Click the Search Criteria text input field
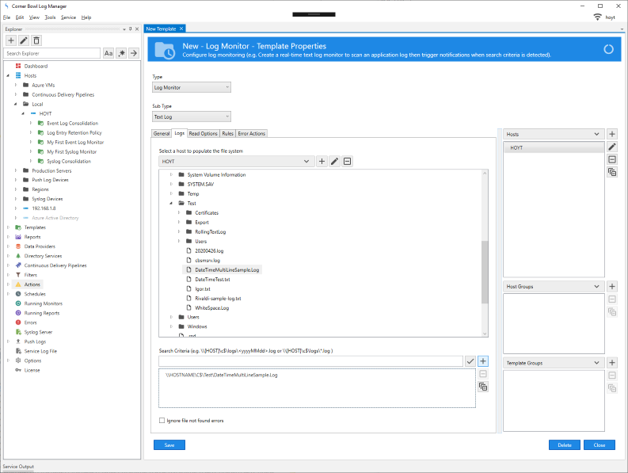This screenshot has height=473, width=628. tap(310, 361)
